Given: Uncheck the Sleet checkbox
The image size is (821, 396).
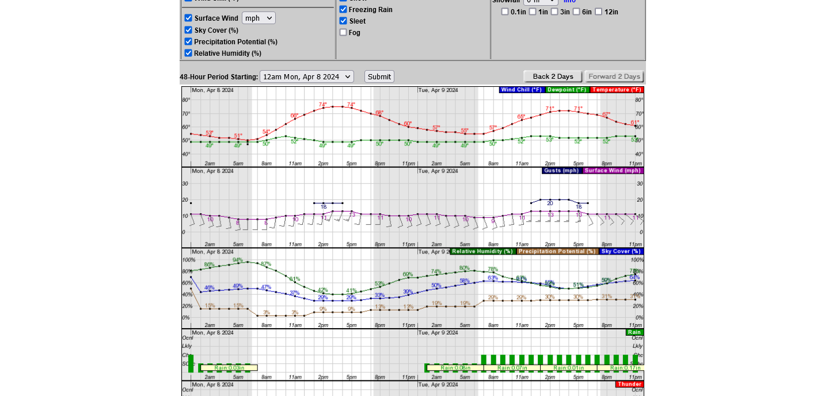Looking at the screenshot, I should click(343, 21).
